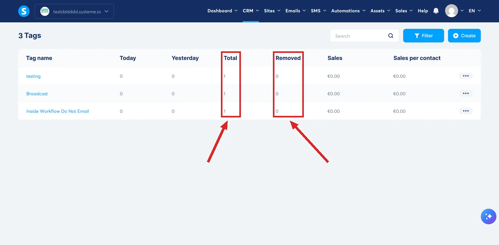Expand the Automations menu
Viewport: 499px width, 245px height.
(x=348, y=11)
